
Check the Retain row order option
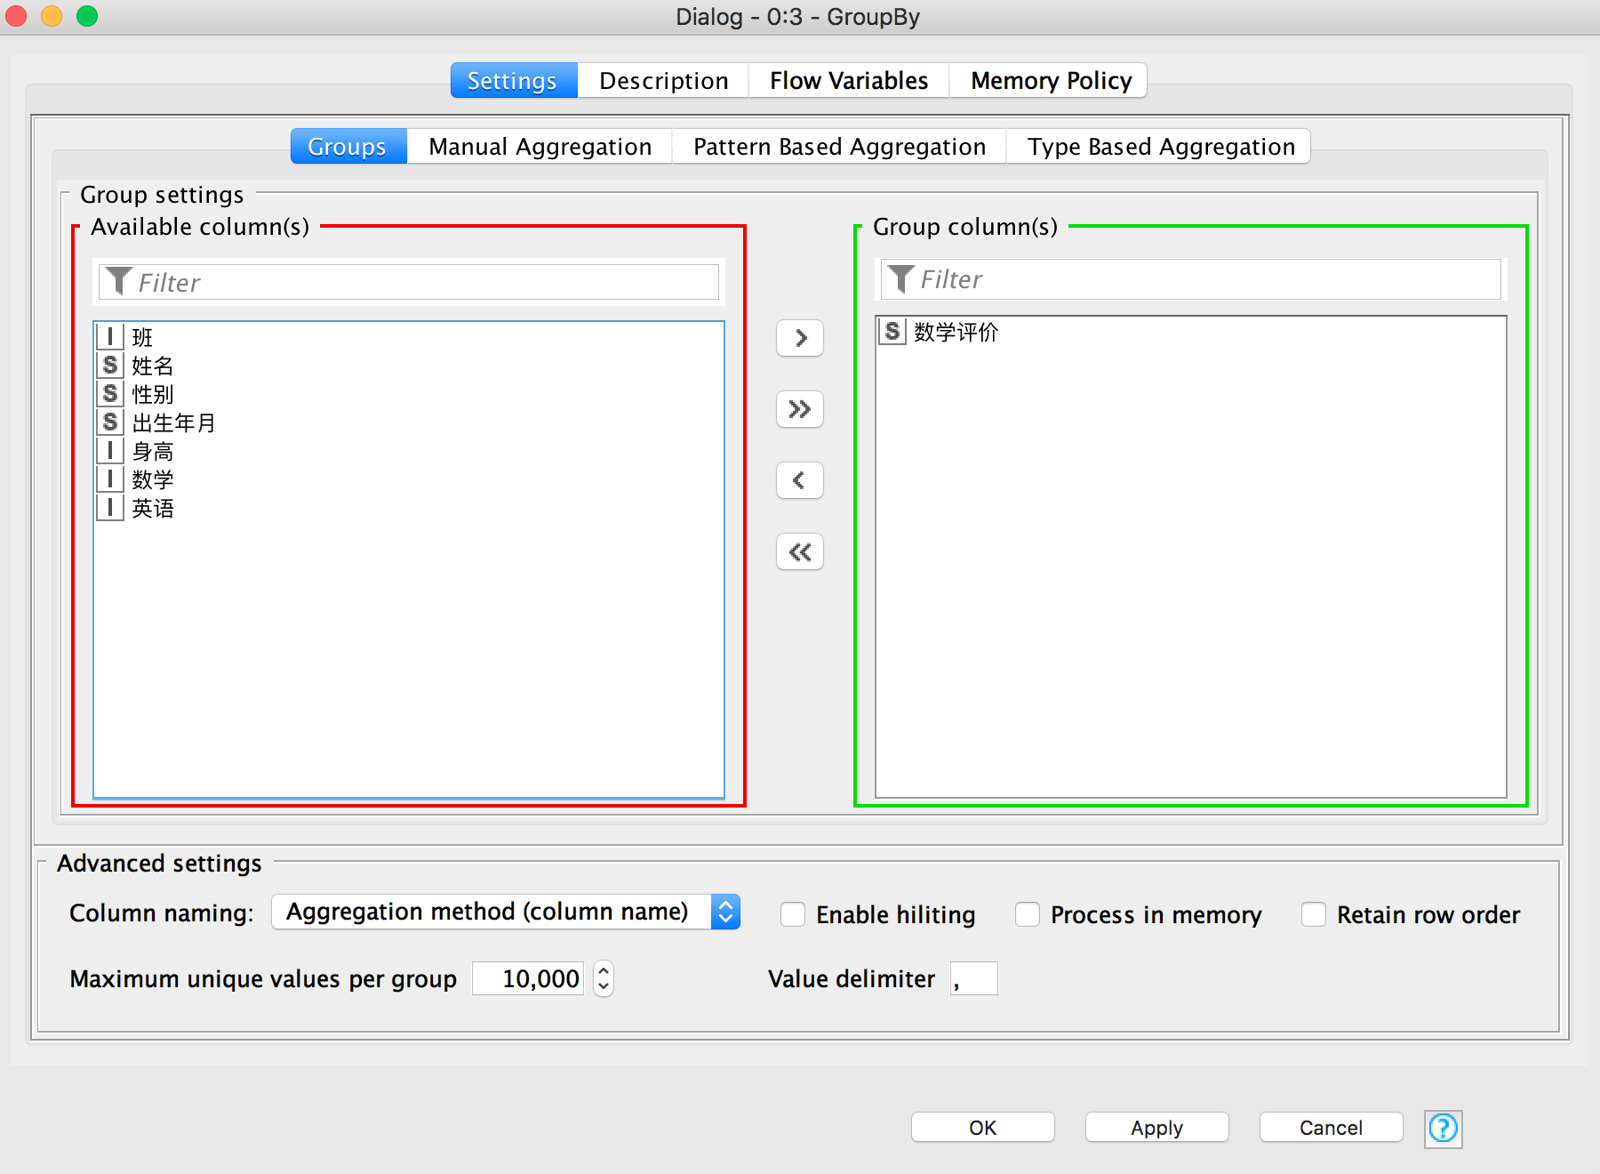[x=1314, y=914]
